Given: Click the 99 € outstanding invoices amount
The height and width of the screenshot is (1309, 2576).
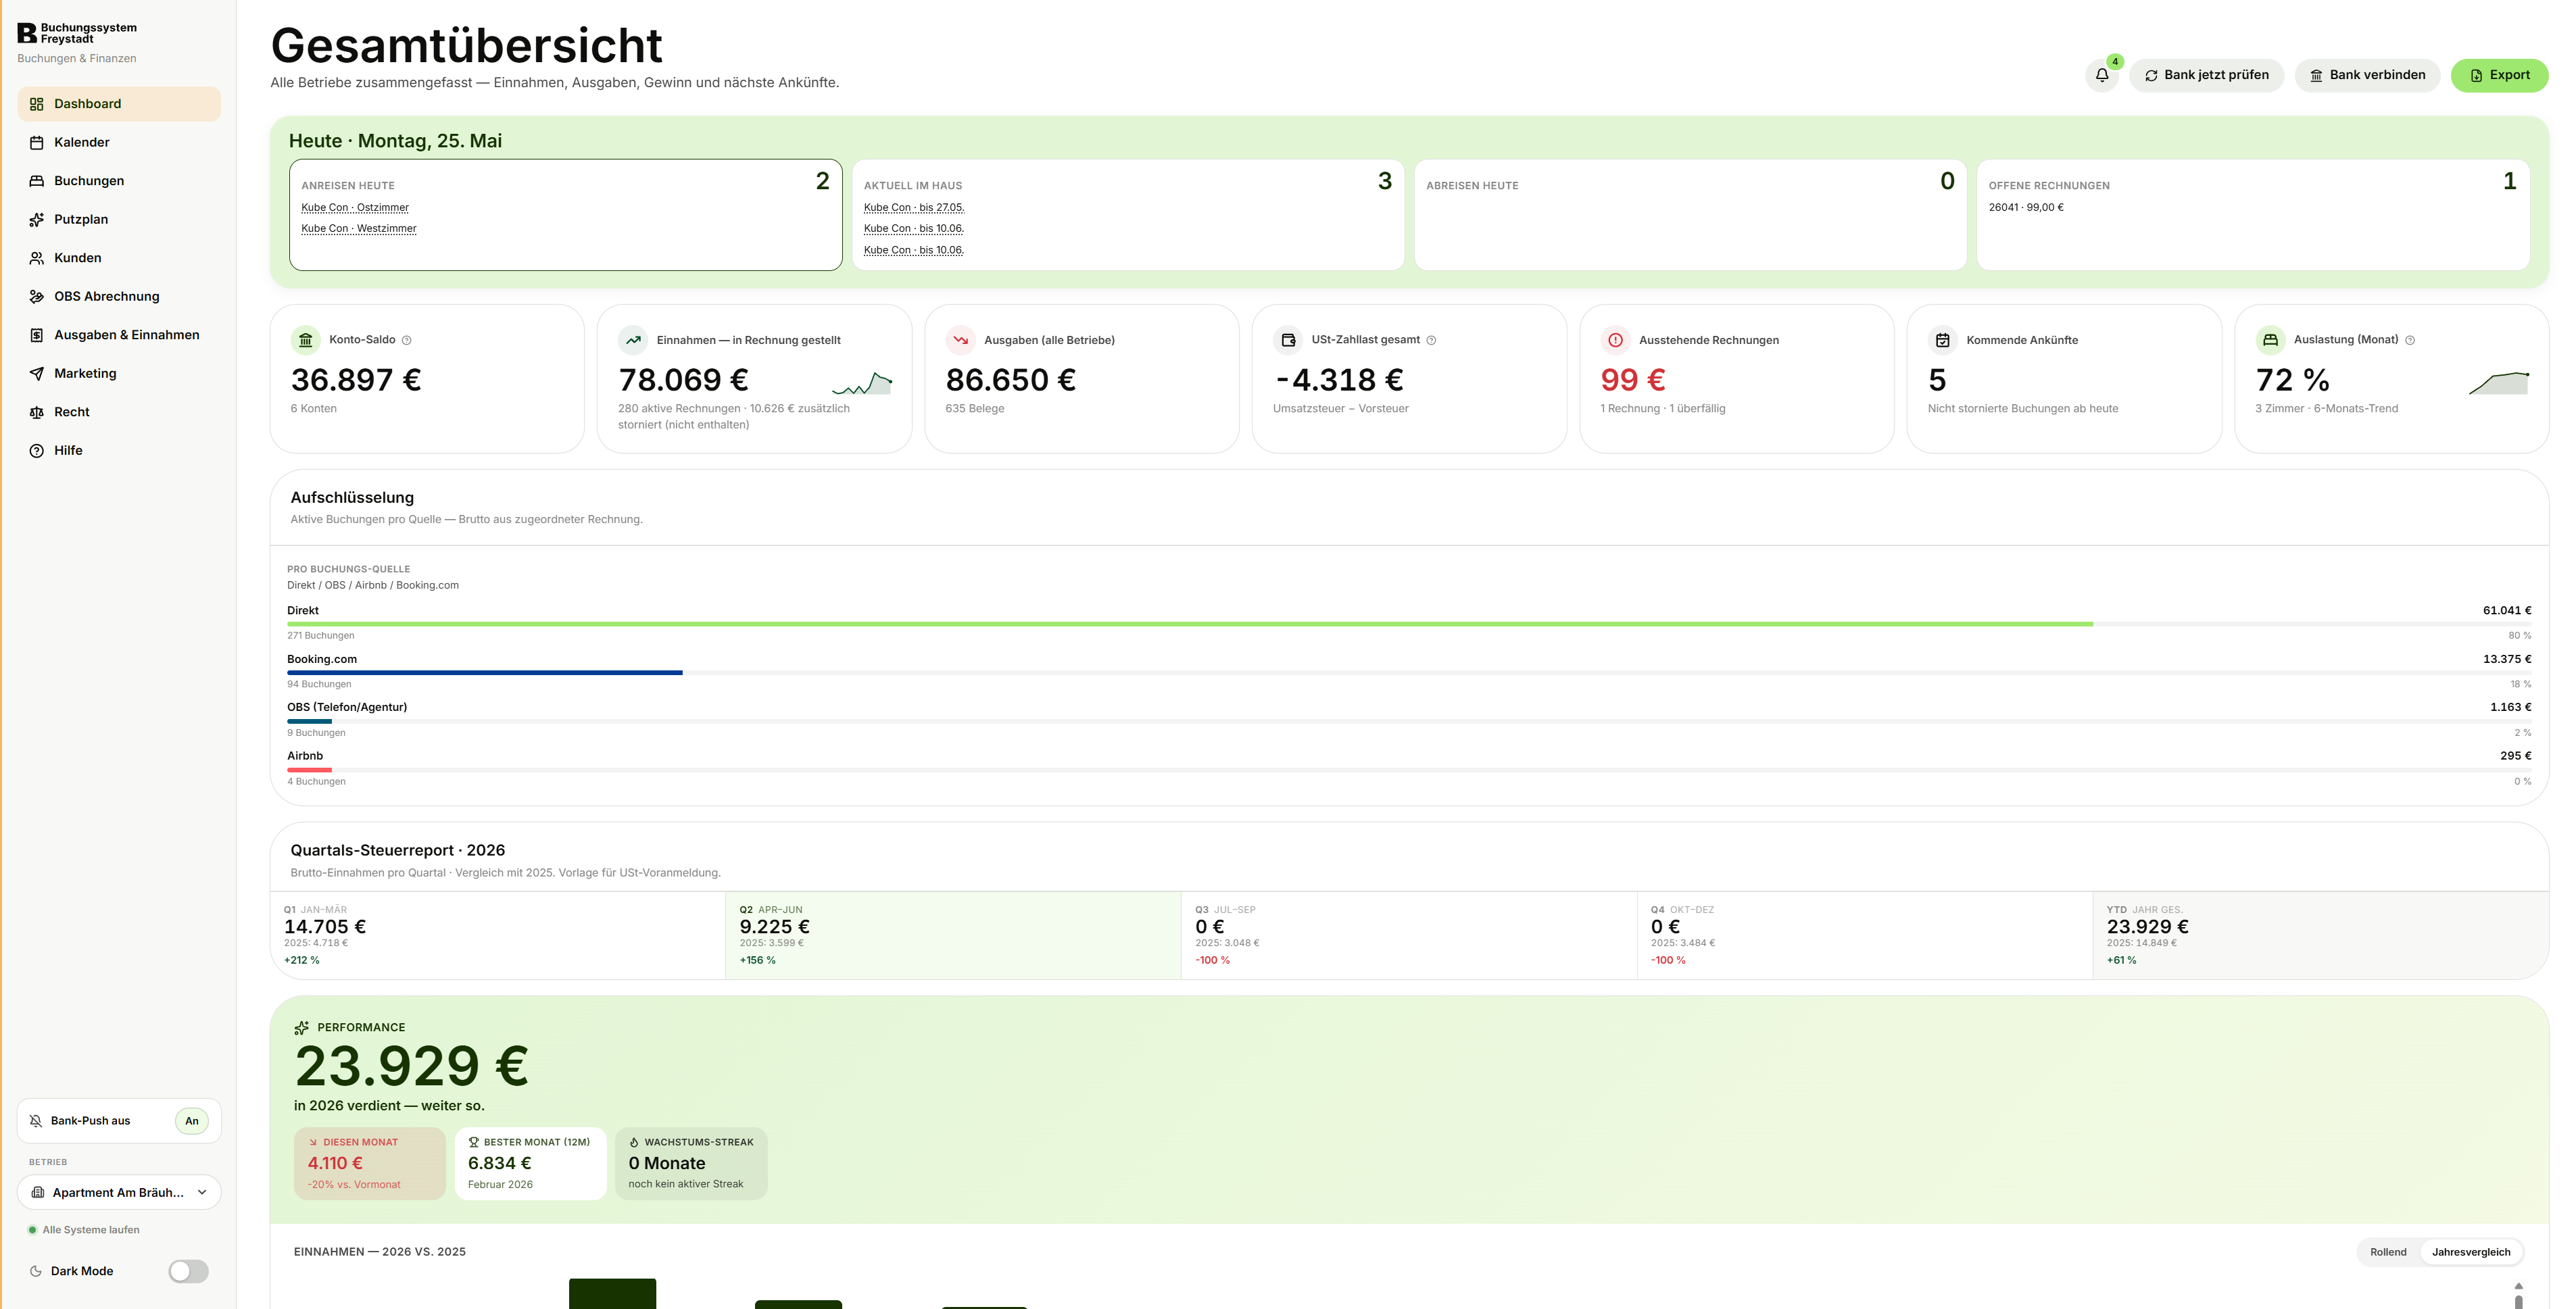Looking at the screenshot, I should coord(1633,380).
